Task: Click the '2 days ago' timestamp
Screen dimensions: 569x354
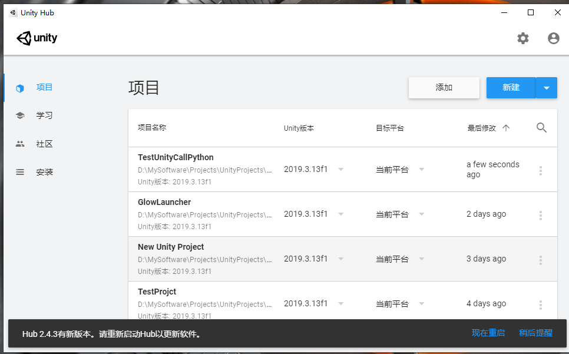Action: [x=487, y=214]
